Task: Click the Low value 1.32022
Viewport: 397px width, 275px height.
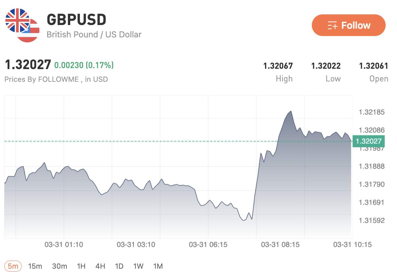Action: (x=326, y=66)
